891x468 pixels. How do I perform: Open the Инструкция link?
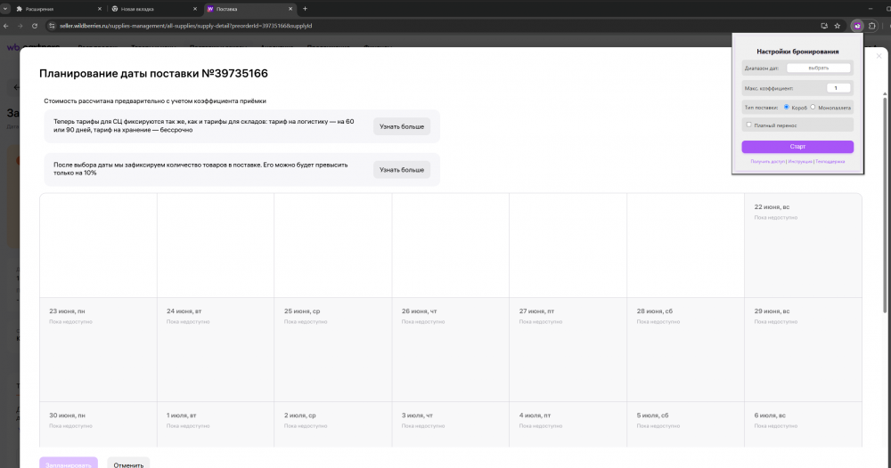point(799,162)
